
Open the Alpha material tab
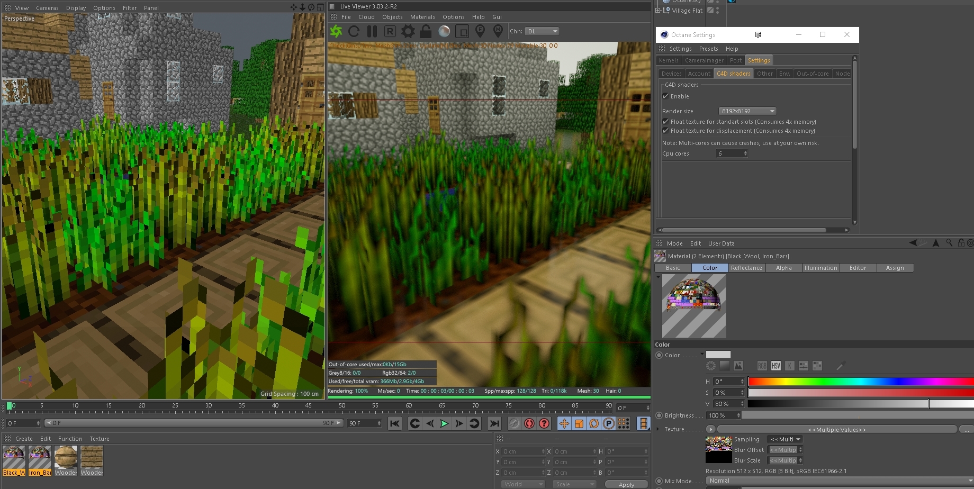[783, 268]
